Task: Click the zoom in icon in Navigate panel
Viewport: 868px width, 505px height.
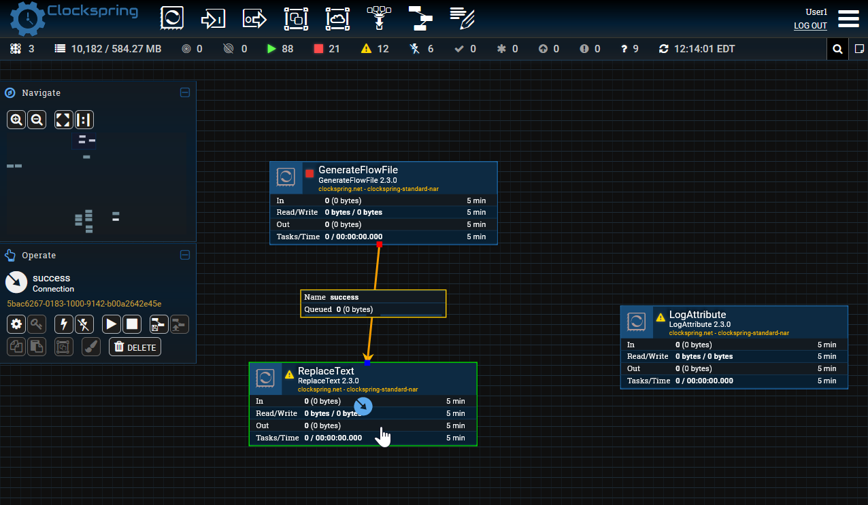Action: (x=16, y=119)
